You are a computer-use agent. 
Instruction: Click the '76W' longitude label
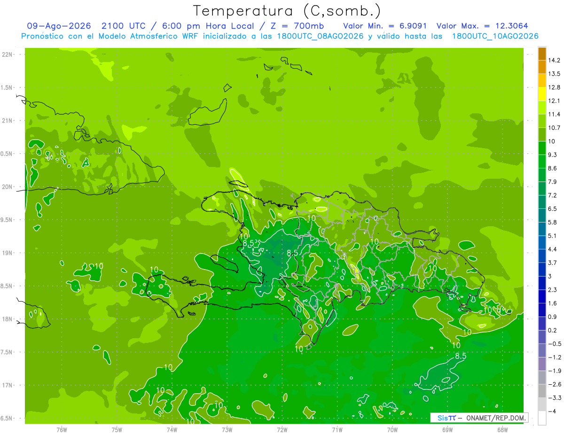pyautogui.click(x=62, y=429)
